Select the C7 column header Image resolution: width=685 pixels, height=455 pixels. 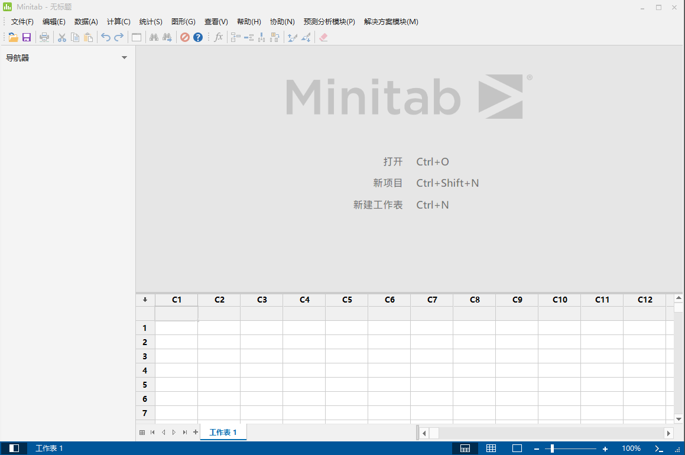(x=432, y=300)
